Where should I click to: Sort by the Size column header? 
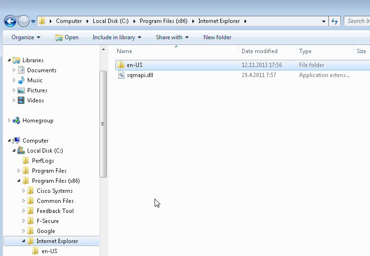point(362,51)
